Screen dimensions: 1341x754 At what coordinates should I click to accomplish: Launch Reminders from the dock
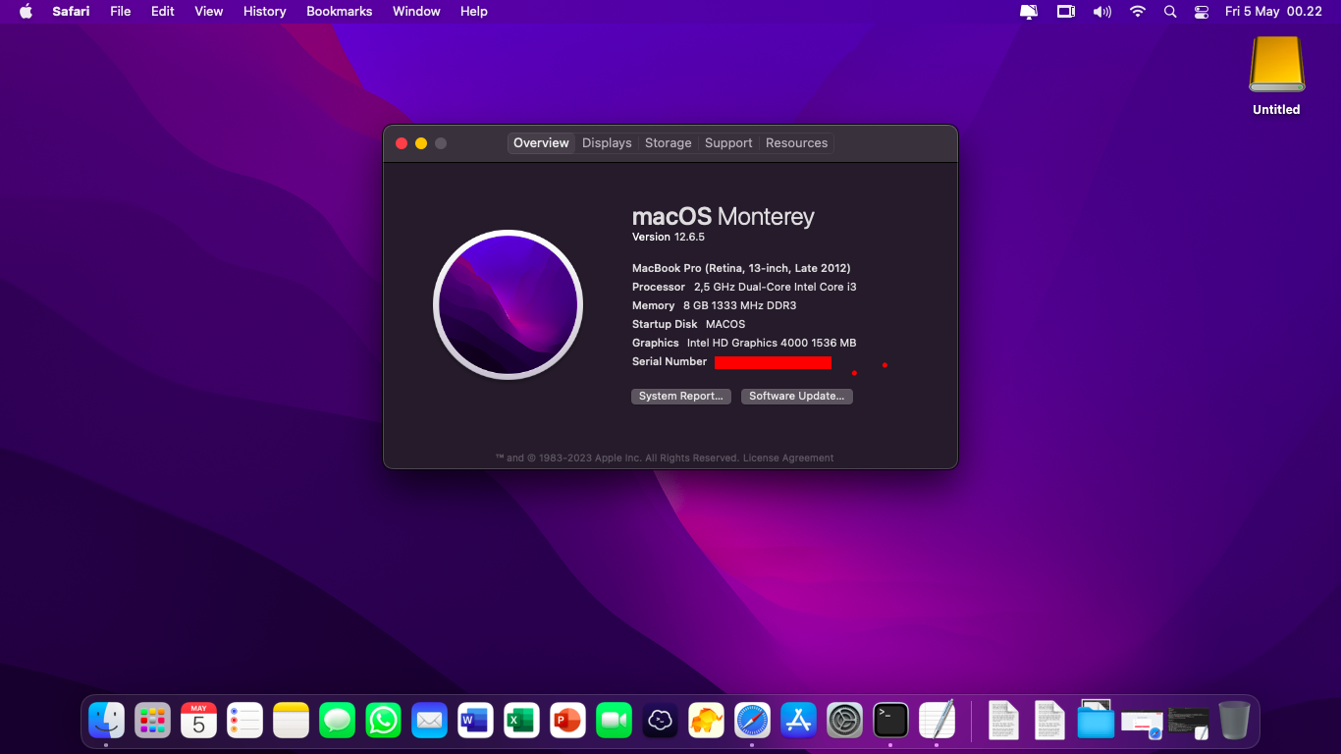tap(244, 721)
